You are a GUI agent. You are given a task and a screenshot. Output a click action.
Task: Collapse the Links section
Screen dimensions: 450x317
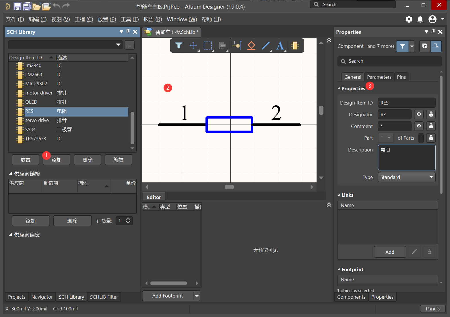tap(339, 195)
